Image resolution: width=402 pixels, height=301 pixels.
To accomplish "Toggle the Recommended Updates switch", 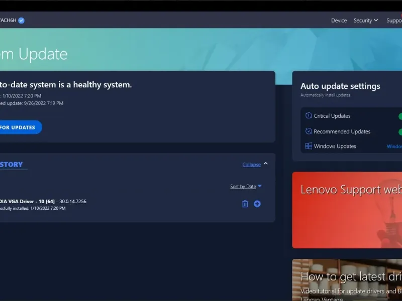I will coord(400,132).
